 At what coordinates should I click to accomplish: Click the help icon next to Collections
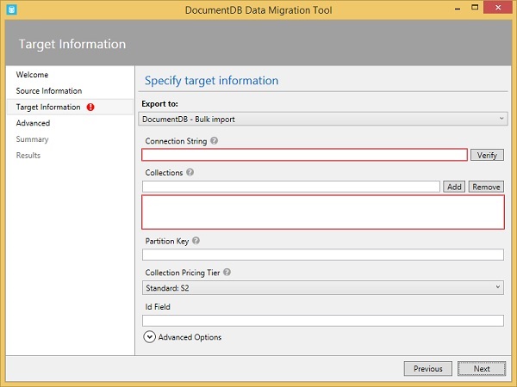tap(190, 173)
